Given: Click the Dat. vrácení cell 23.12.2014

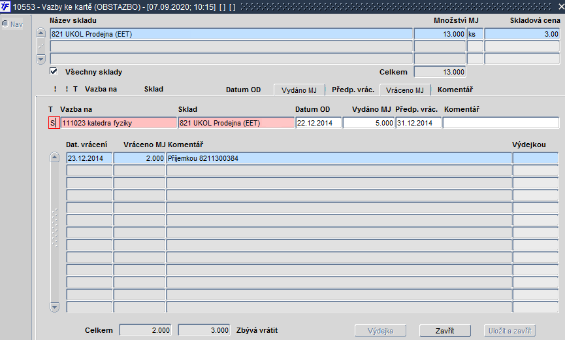Looking at the screenshot, I should point(89,158).
